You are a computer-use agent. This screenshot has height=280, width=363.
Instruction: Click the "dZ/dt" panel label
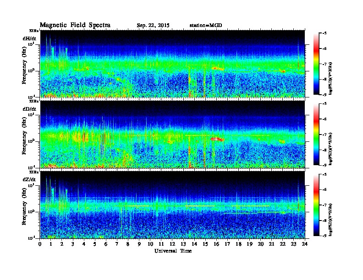tap(29, 179)
